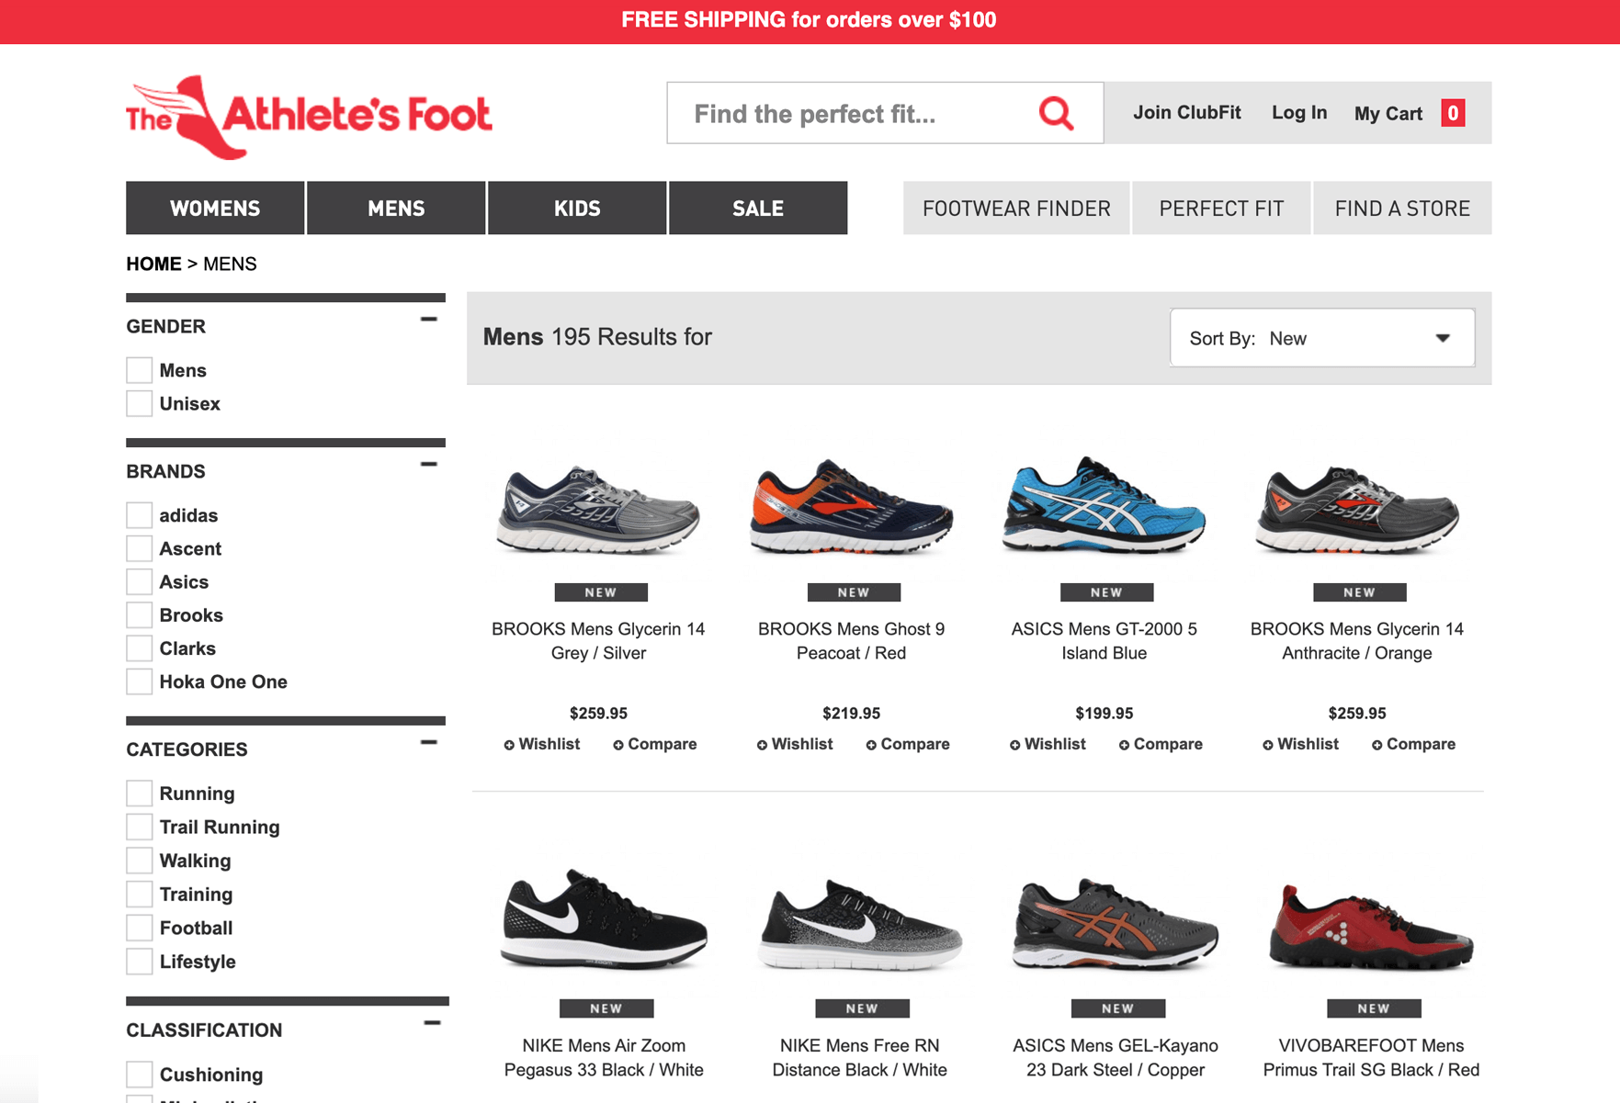Open ASICS Mens GT-2000 5 product title
This screenshot has height=1103, width=1620.
coord(1104,641)
